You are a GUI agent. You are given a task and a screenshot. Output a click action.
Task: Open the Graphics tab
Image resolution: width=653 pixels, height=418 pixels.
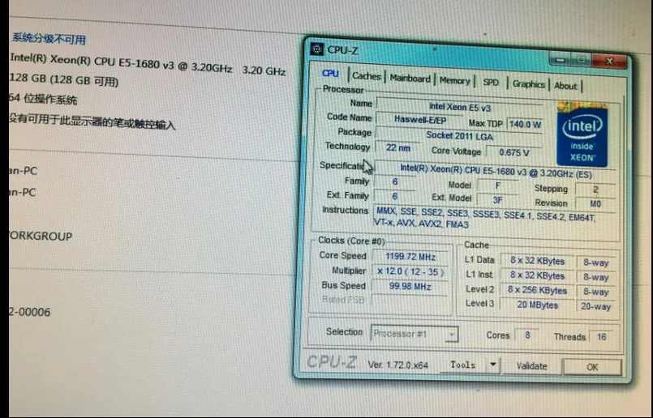point(528,84)
